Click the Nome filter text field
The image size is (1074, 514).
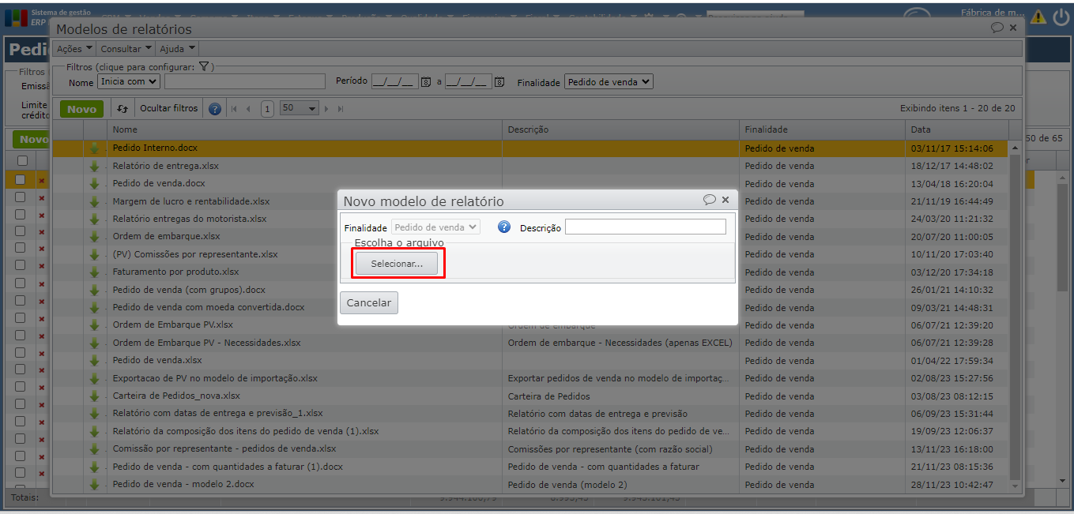point(245,81)
